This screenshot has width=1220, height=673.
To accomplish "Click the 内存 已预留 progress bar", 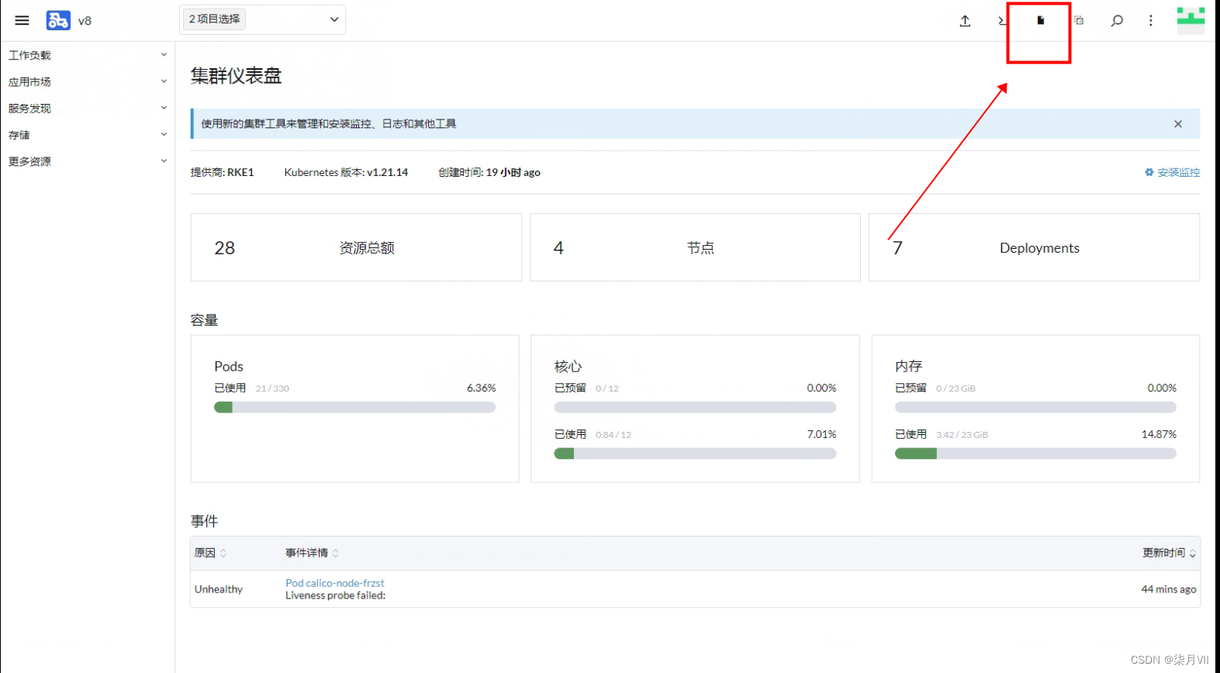I will coord(1035,407).
